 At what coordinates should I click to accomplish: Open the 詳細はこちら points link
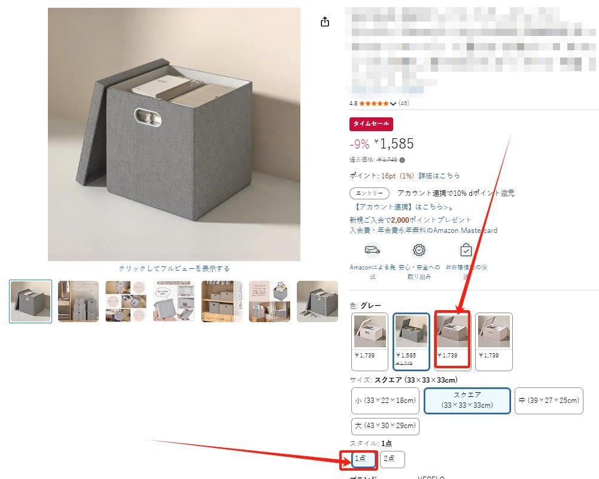pos(439,176)
